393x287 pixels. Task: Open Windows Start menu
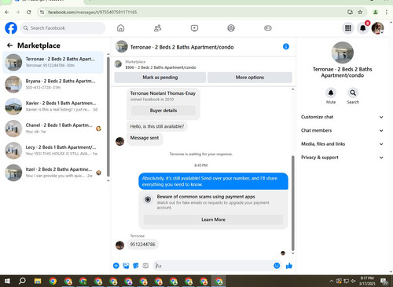coord(7,281)
